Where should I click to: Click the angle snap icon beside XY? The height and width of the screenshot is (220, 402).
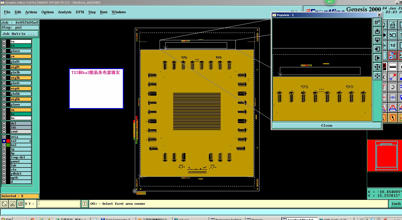click(x=13, y=204)
